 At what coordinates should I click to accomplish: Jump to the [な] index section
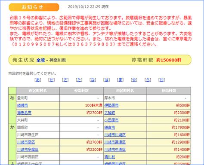93,80
